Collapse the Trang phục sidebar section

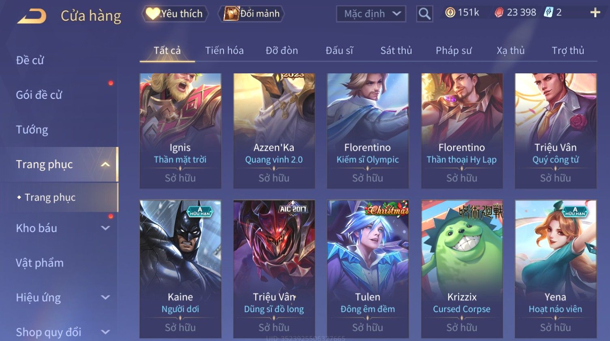point(105,164)
